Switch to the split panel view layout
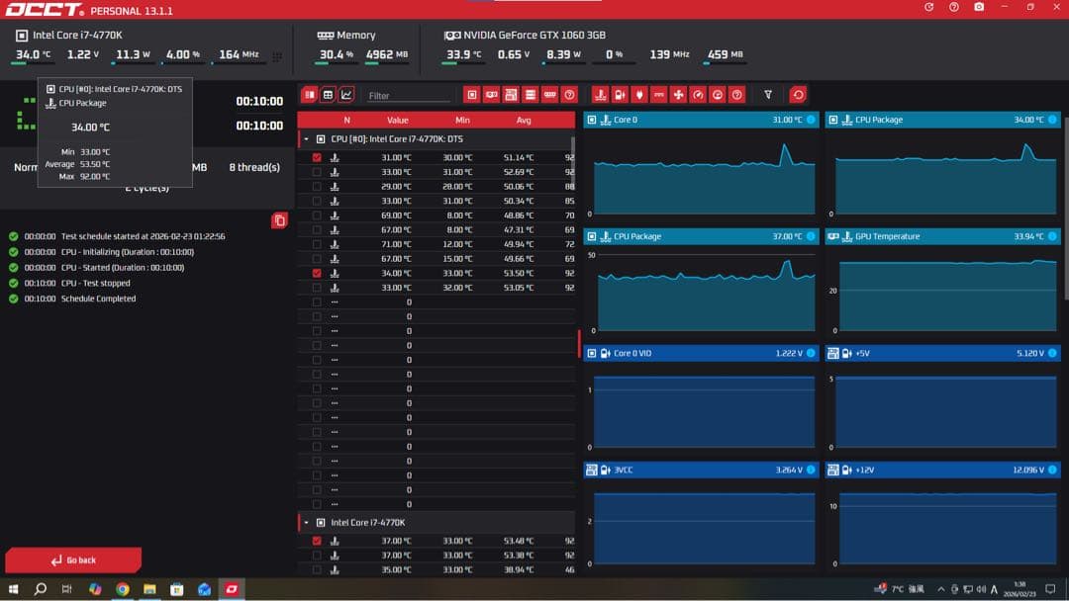This screenshot has width=1069, height=601. [x=310, y=95]
